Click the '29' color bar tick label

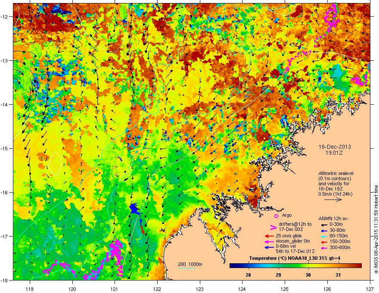click(x=279, y=275)
